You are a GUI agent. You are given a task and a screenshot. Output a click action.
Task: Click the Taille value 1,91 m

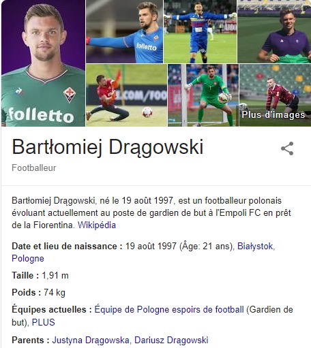55,276
